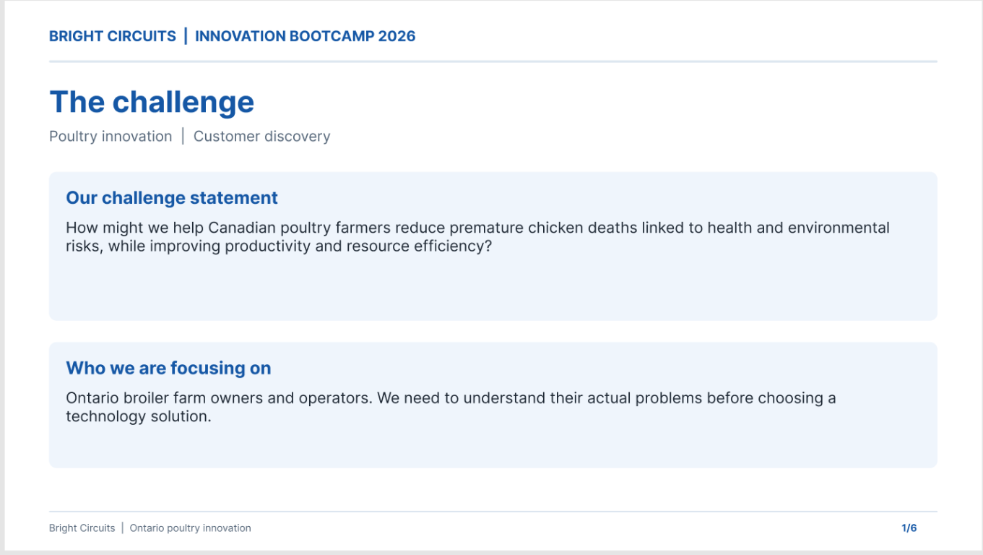
Task: Select the "Our challenge statement" heading
Action: tap(172, 198)
